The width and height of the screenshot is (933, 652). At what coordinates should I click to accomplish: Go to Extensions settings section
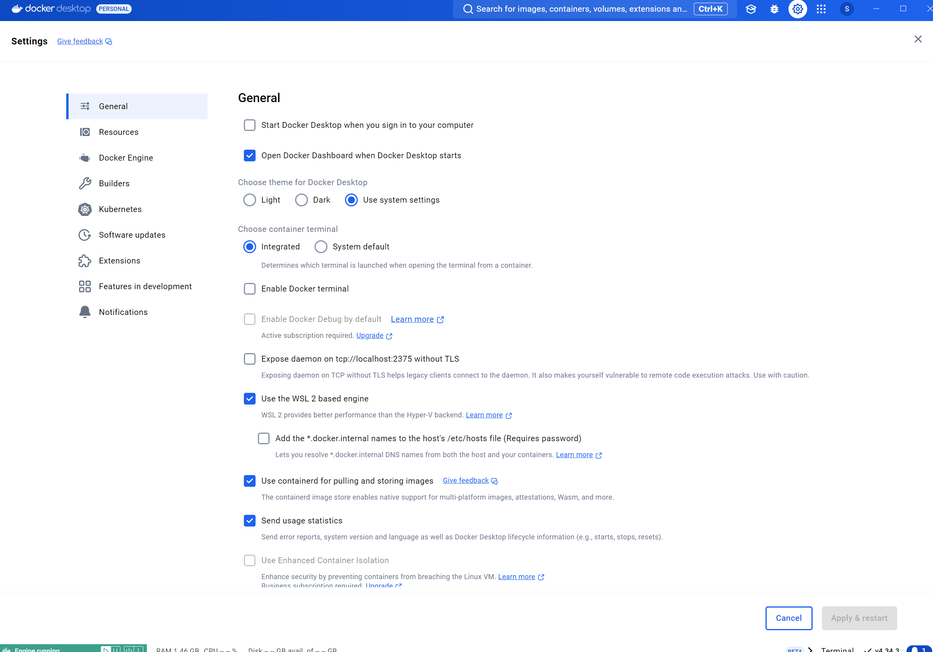(120, 261)
